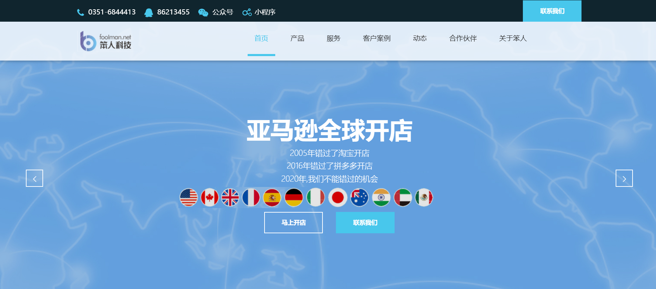This screenshot has height=289, width=656.
Task: Open the 产品 menu item
Action: (297, 38)
